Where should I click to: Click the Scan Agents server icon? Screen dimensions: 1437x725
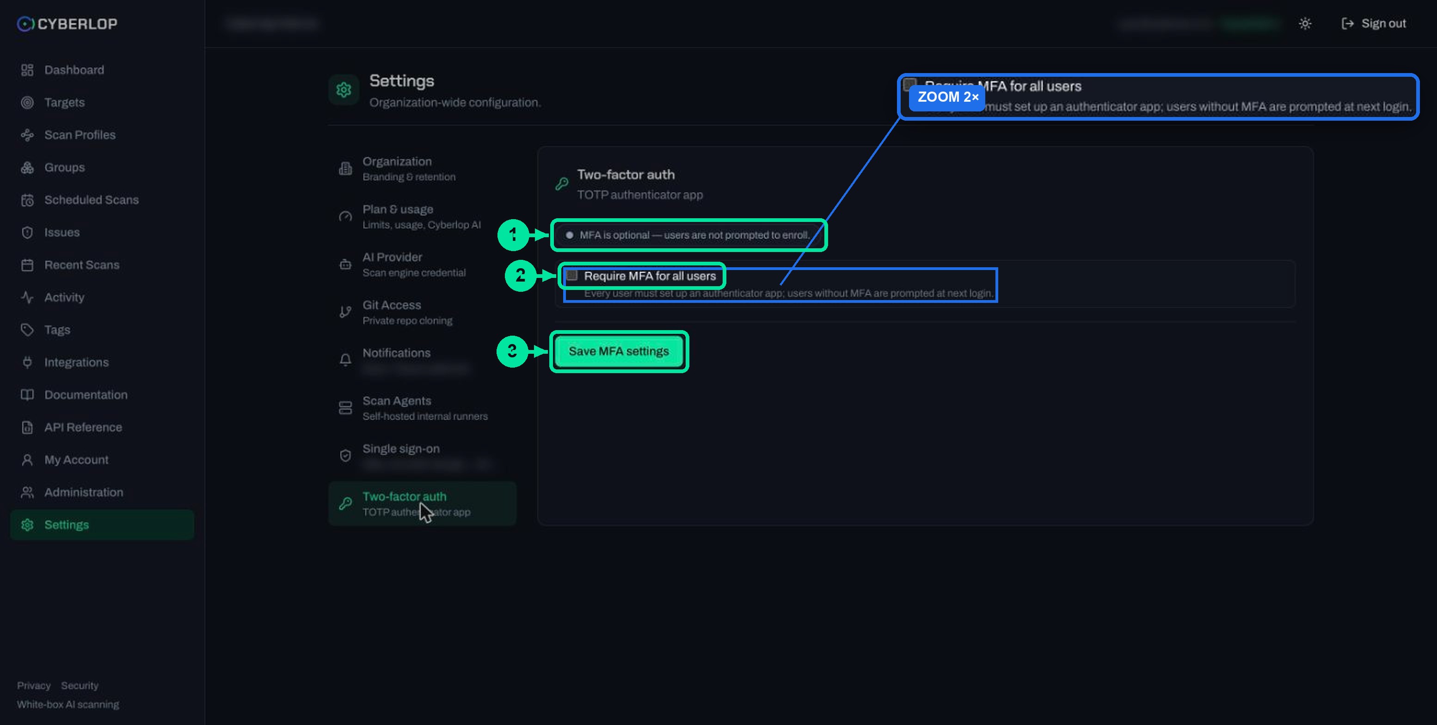(x=345, y=408)
